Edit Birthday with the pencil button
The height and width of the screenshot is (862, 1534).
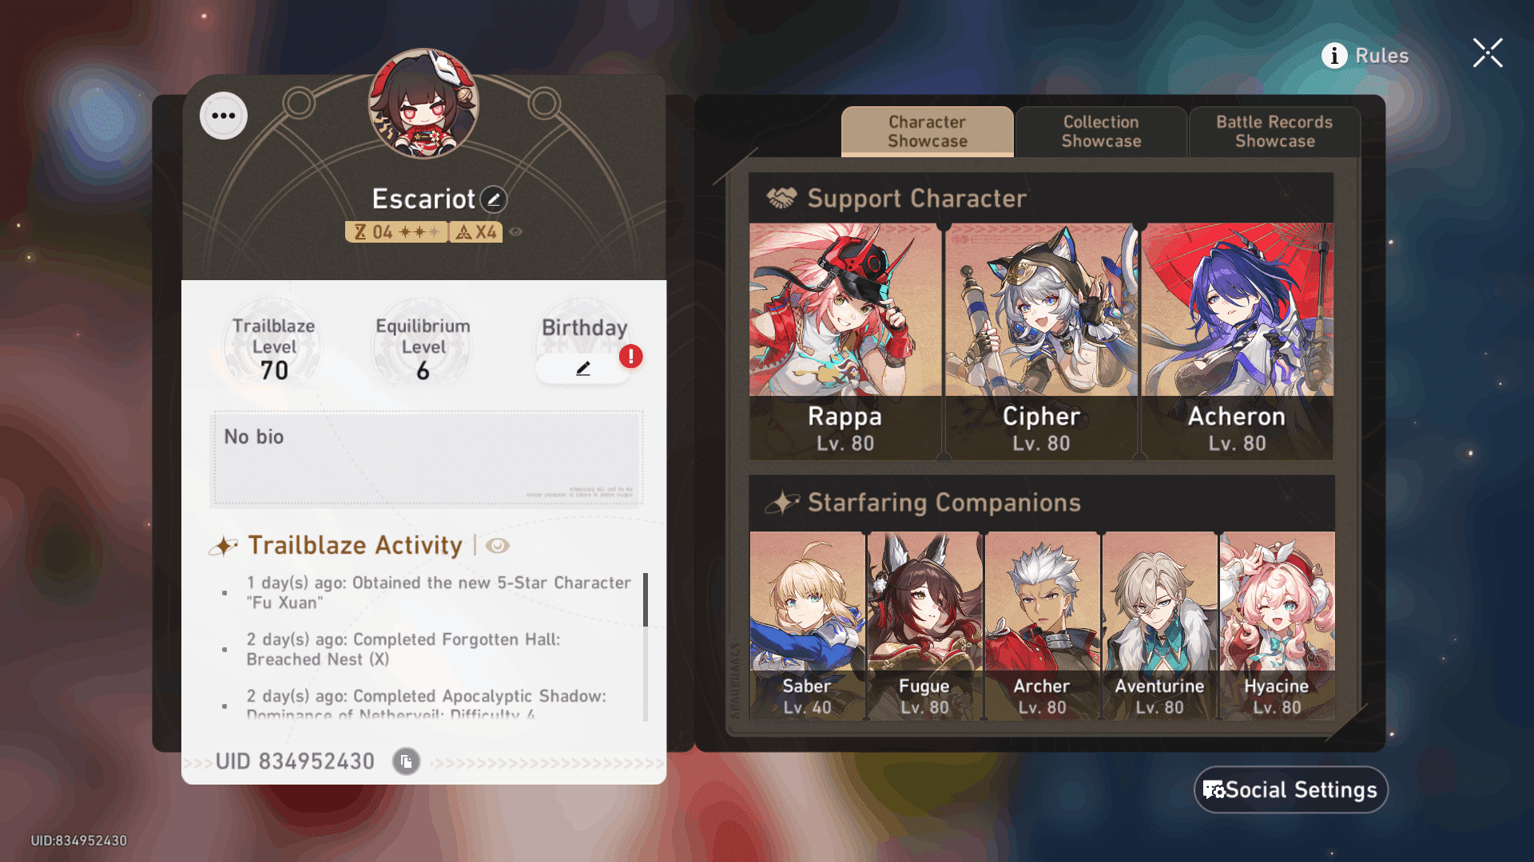point(582,369)
